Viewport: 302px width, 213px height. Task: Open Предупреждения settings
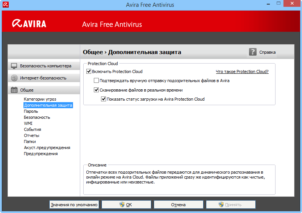click(x=40, y=154)
